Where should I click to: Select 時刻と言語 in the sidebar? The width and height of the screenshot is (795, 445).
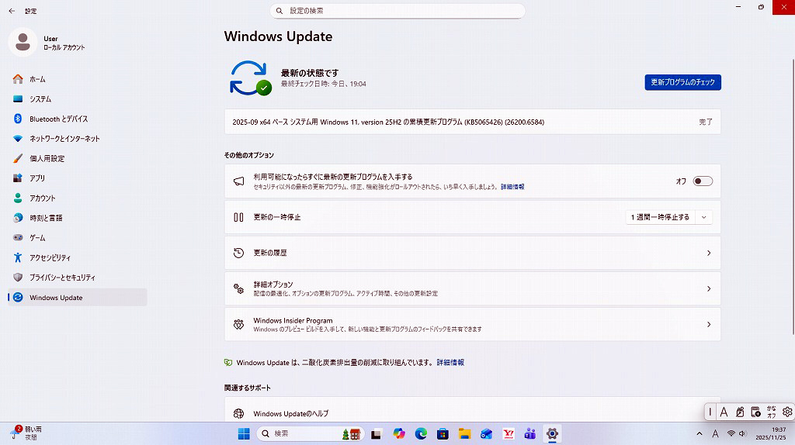pyautogui.click(x=77, y=218)
